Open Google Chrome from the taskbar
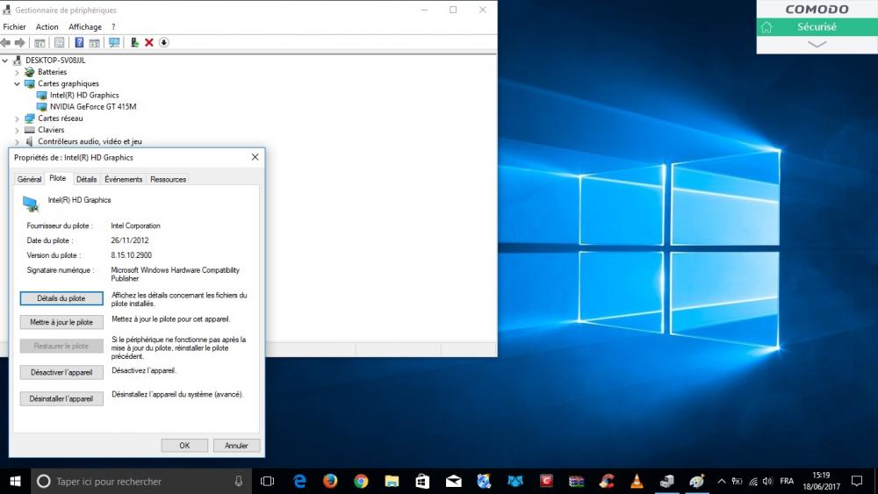Screen dimensions: 878x494 [x=361, y=481]
